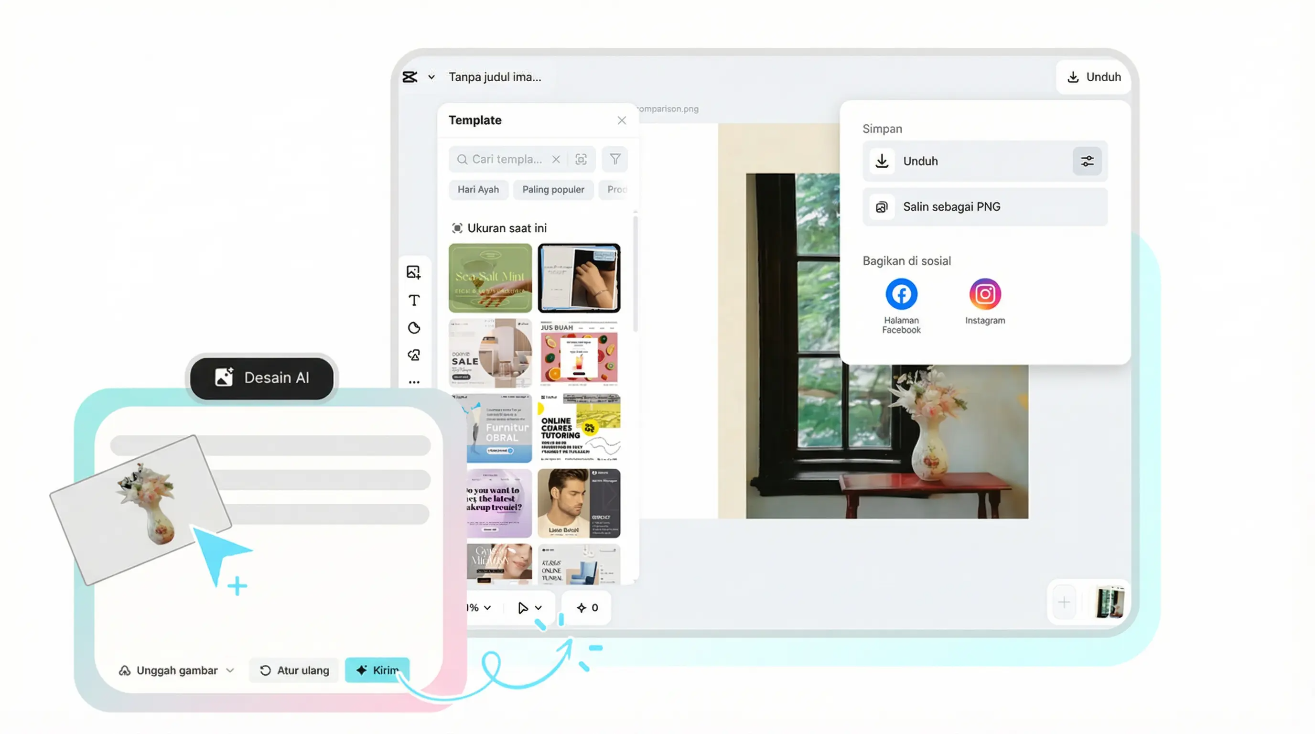Open download settings sliders icon
1315x734 pixels.
coord(1087,162)
